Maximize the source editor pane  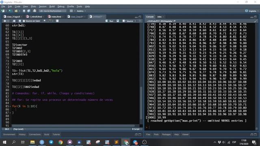click(x=140, y=17)
